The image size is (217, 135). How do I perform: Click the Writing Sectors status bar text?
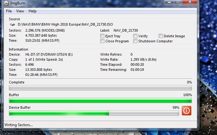(x=18, y=125)
